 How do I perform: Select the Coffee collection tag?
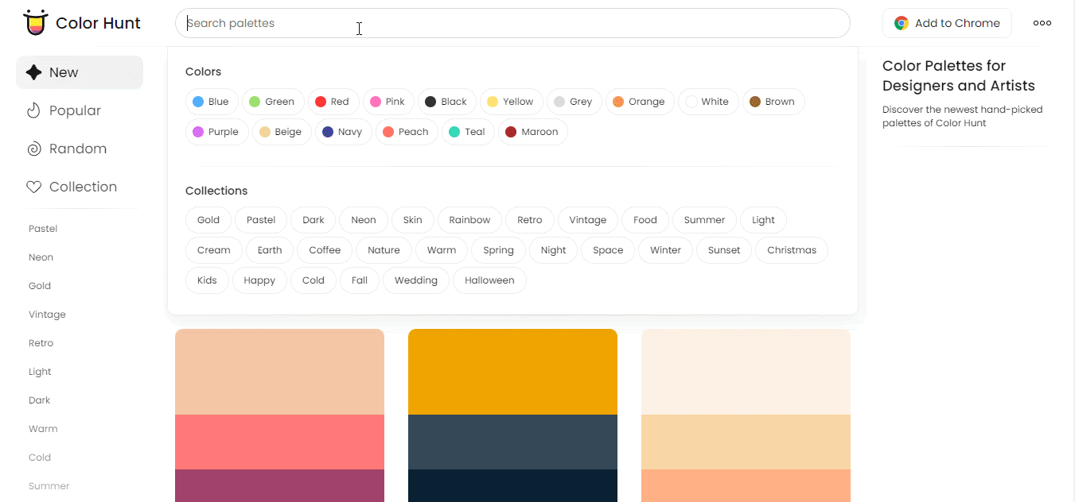click(x=325, y=250)
